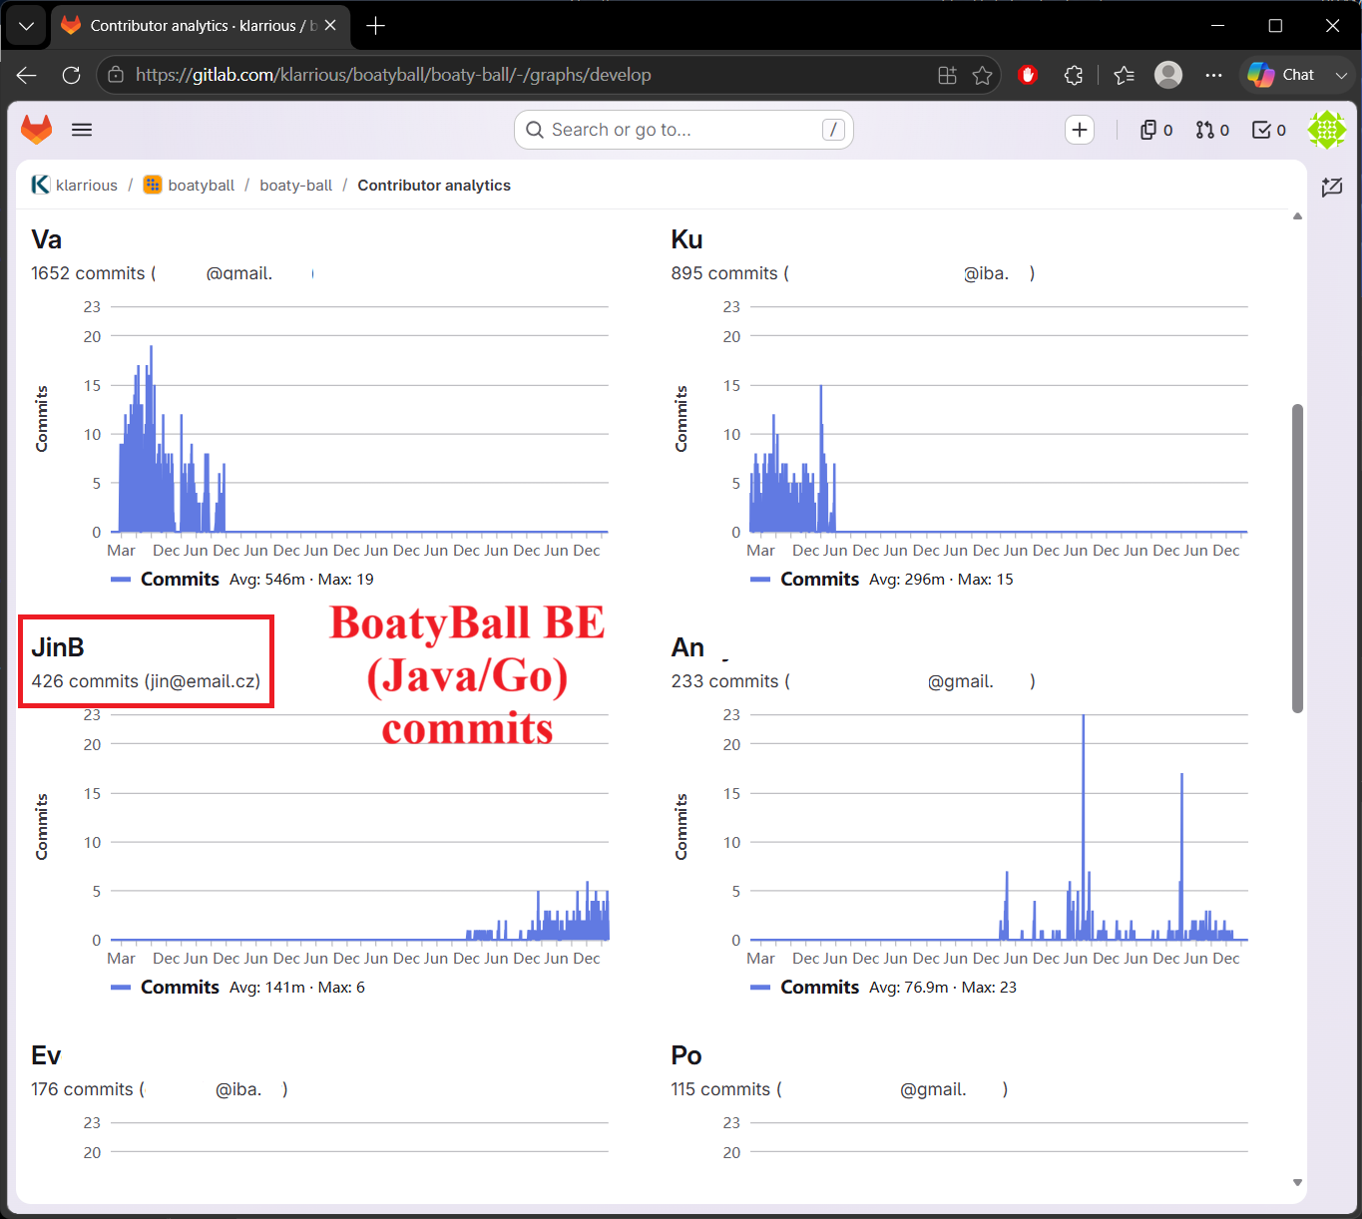Click the boatyball project avatar icon
Viewport: 1362px width, 1219px height.
pos(153,185)
